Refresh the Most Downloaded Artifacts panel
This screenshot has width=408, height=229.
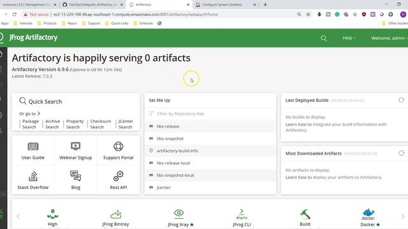(x=401, y=153)
